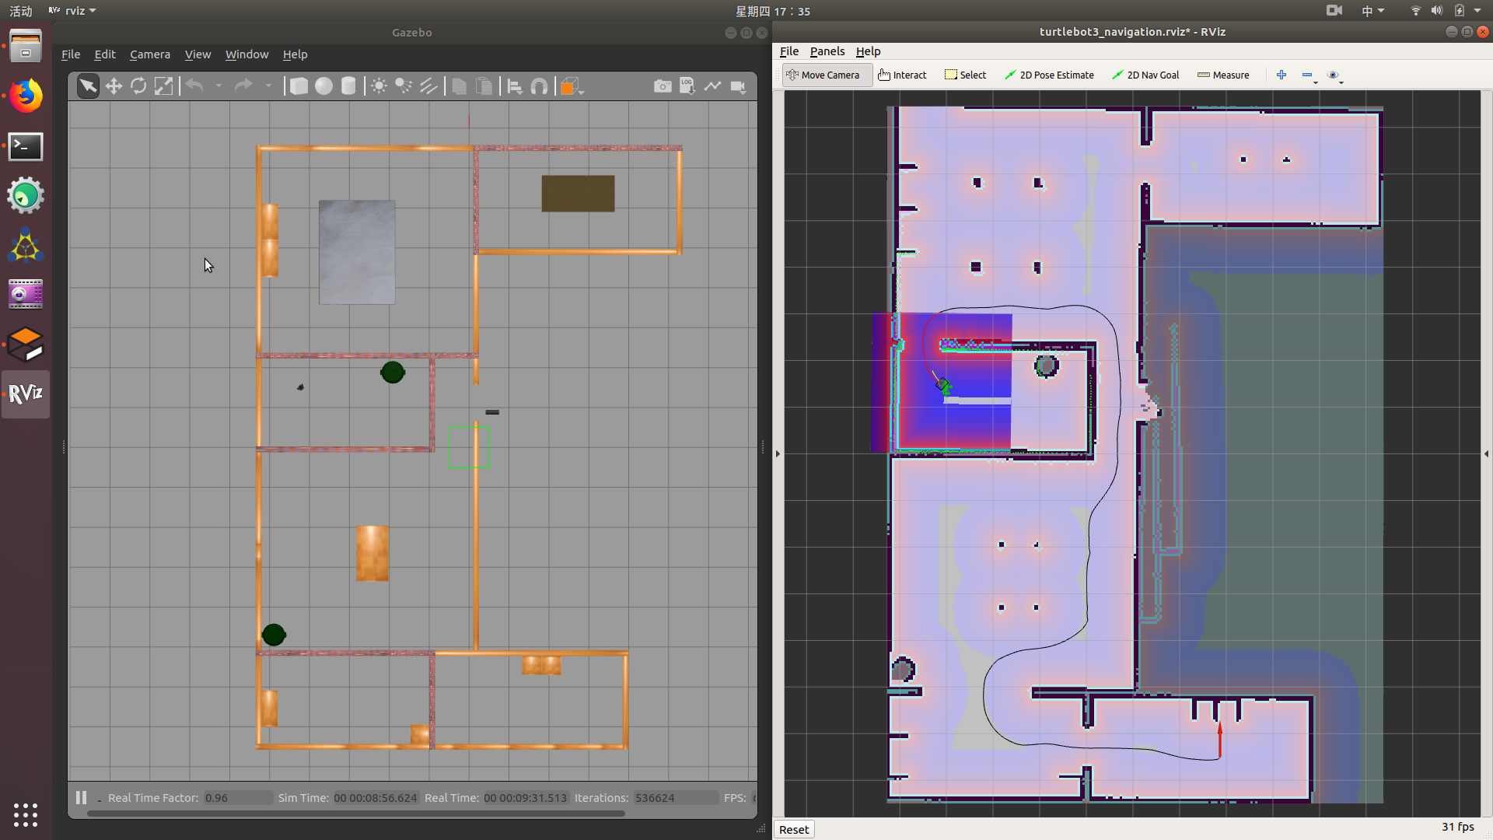Click the Gazebo horizontal scrollbar at bottom
This screenshot has width=1493, height=840.
(x=355, y=814)
